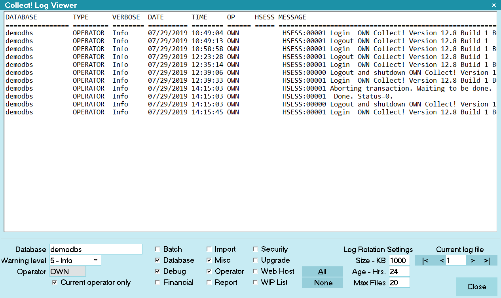Uncheck the Database log type
This screenshot has height=298, width=501.
158,260
